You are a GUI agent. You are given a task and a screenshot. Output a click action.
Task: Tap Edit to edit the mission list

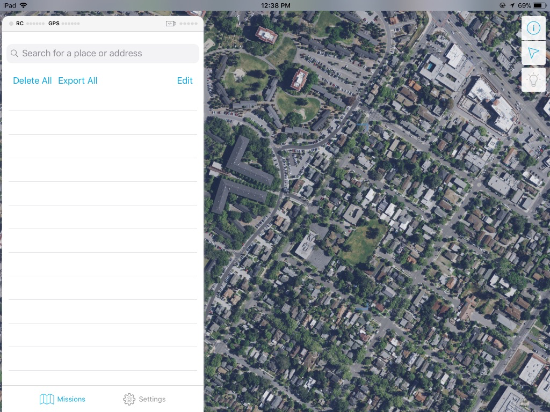coord(185,80)
